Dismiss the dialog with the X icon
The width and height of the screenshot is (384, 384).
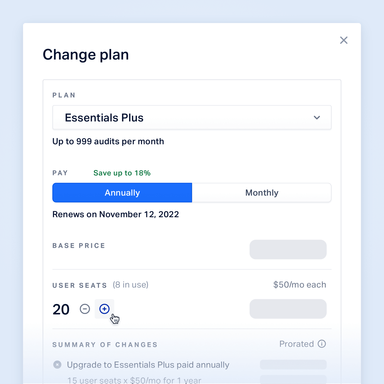pyautogui.click(x=344, y=40)
